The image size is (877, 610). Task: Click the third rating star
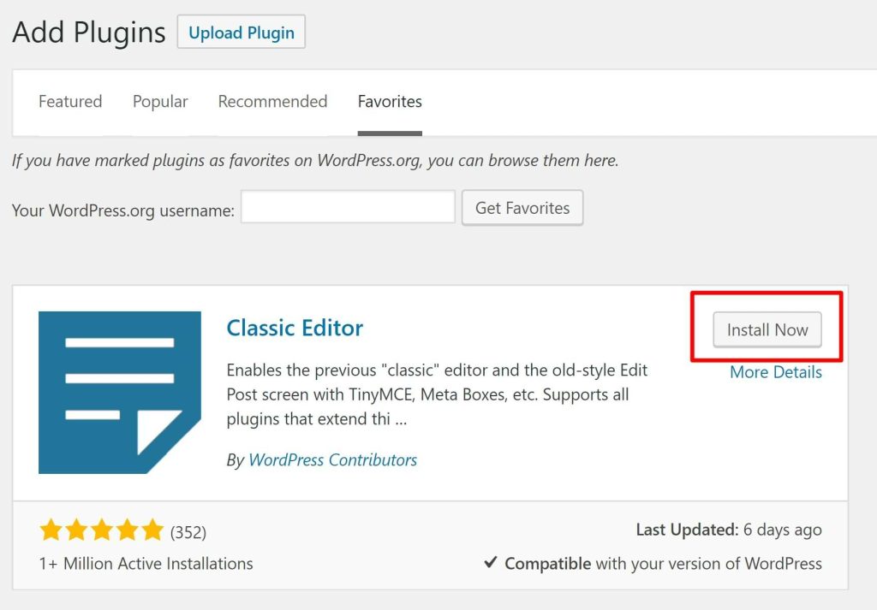102,530
